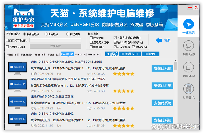Switch to Win8 64 tab
204x134 pixels.
pyautogui.click(x=40, y=54)
